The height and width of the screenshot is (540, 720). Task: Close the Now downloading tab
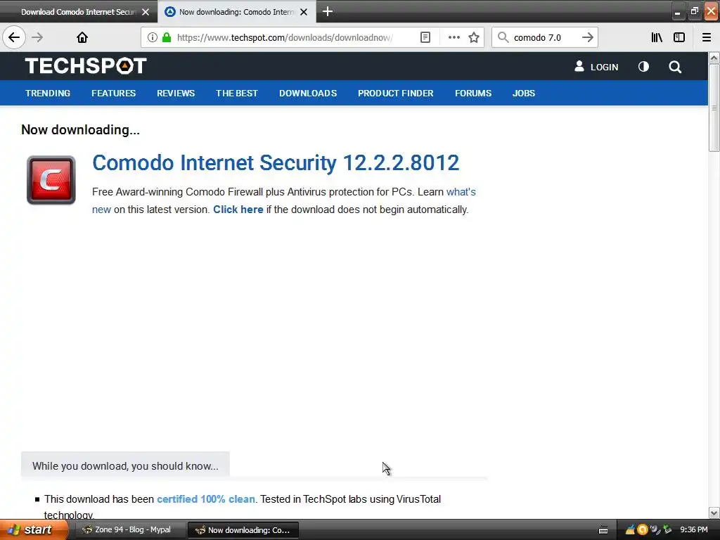[304, 12]
